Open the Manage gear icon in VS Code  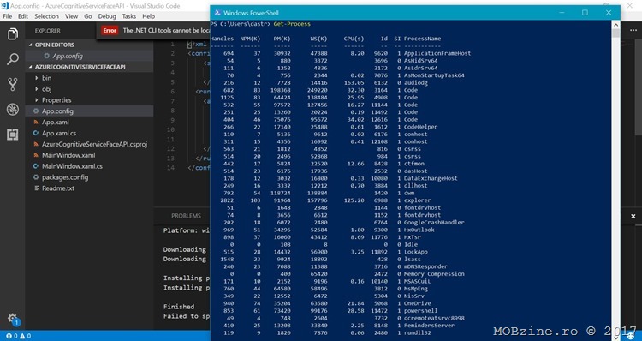[x=12, y=318]
